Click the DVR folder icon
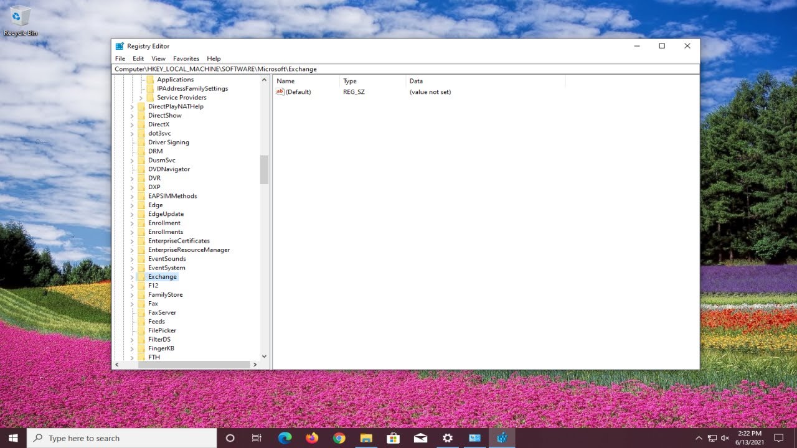Image resolution: width=797 pixels, height=448 pixels. click(141, 178)
